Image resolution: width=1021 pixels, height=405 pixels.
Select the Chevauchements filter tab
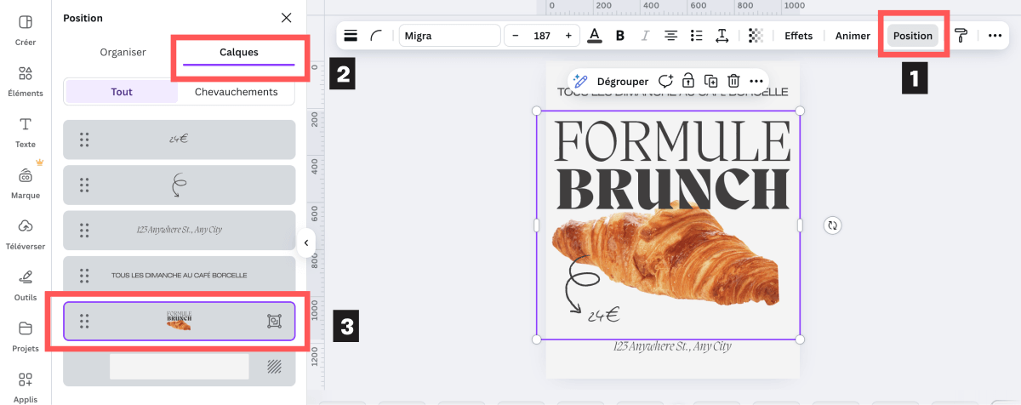click(236, 92)
